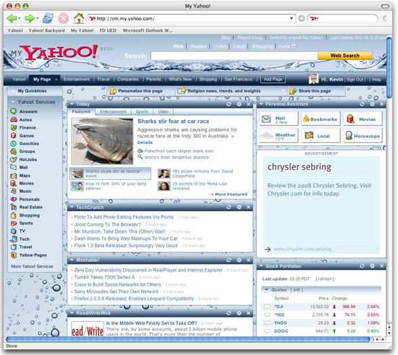398x355 pixels.
Task: Open settings gear of the Today module
Action: tap(239, 104)
